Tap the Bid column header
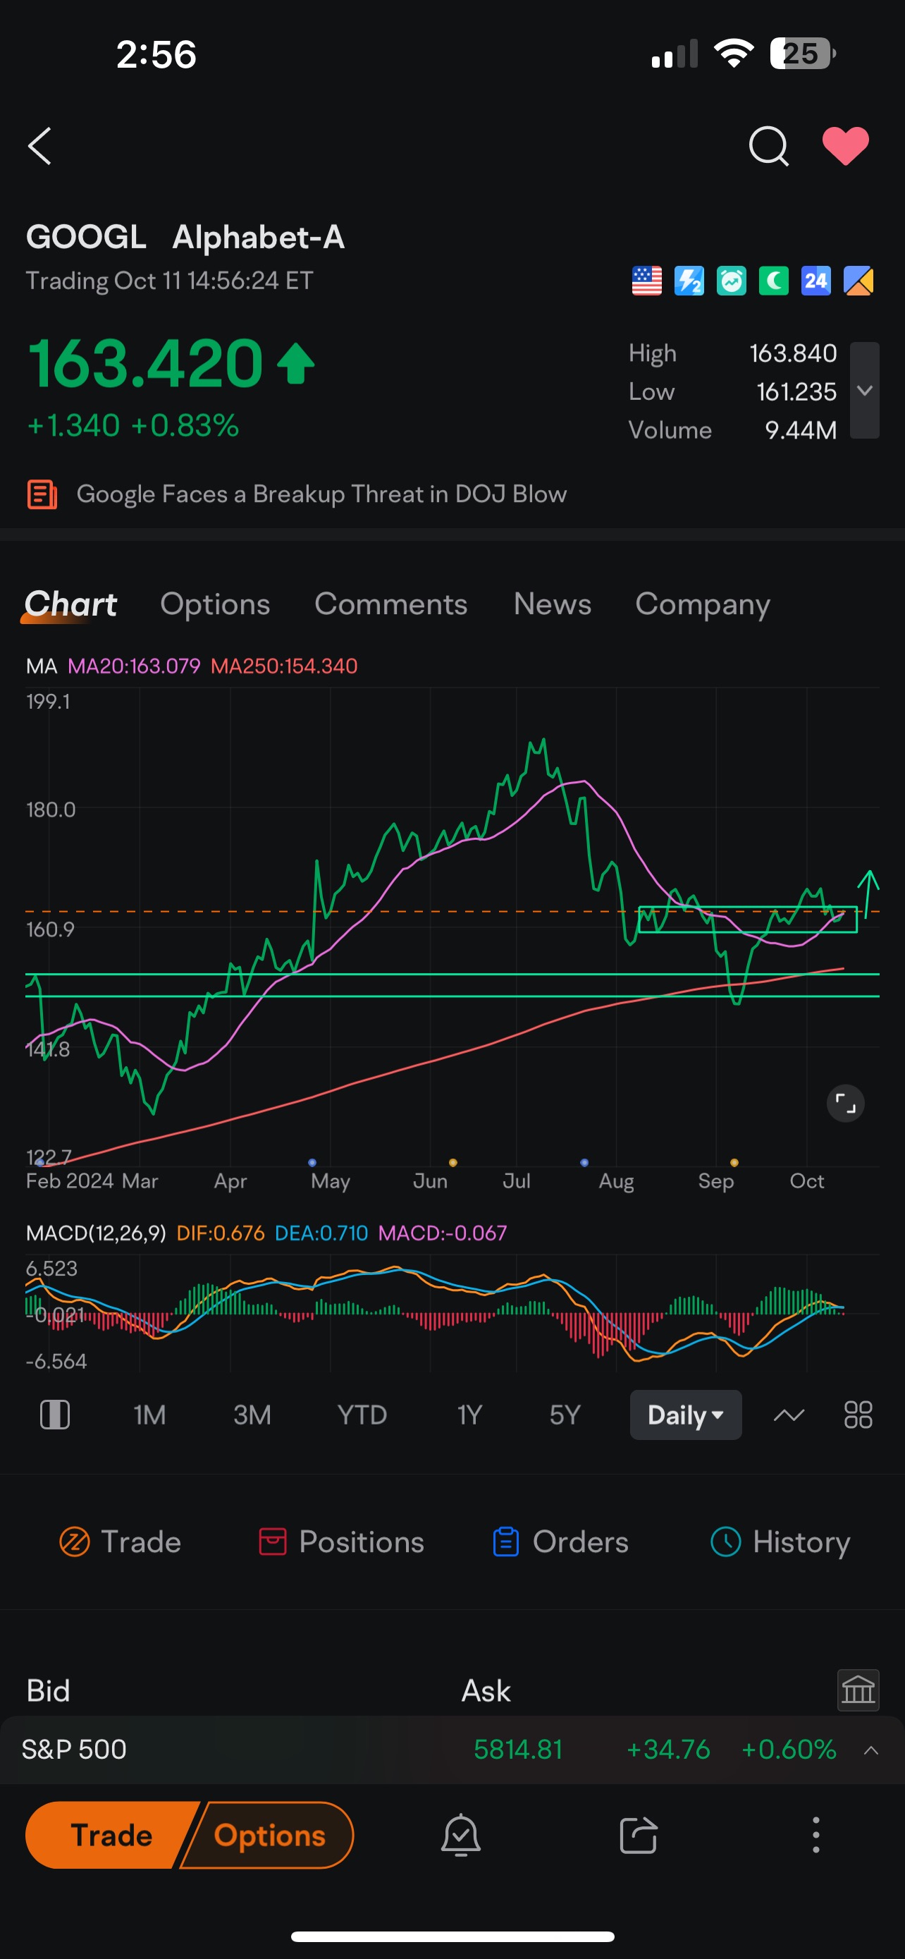The height and width of the screenshot is (1959, 905). tap(48, 1690)
